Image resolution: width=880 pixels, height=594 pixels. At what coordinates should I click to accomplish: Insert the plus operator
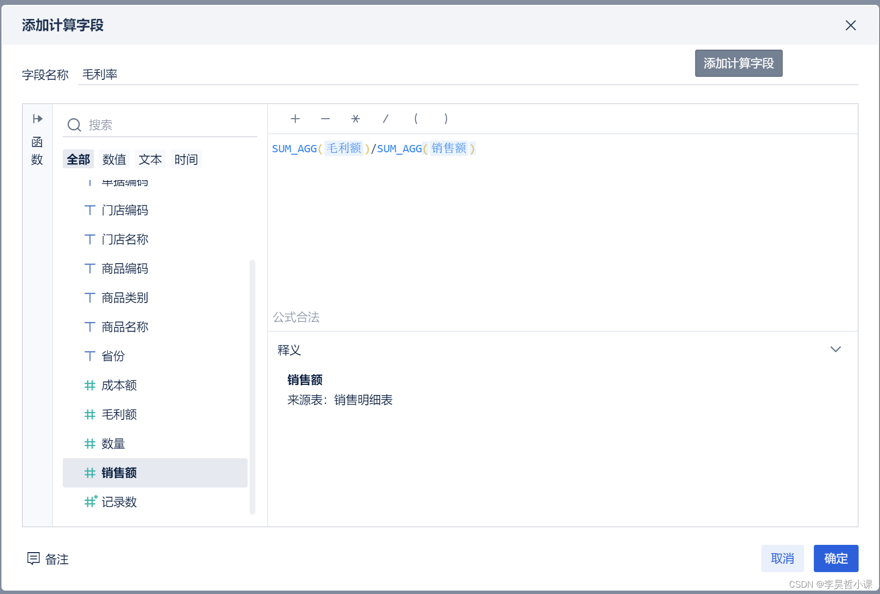tap(295, 119)
